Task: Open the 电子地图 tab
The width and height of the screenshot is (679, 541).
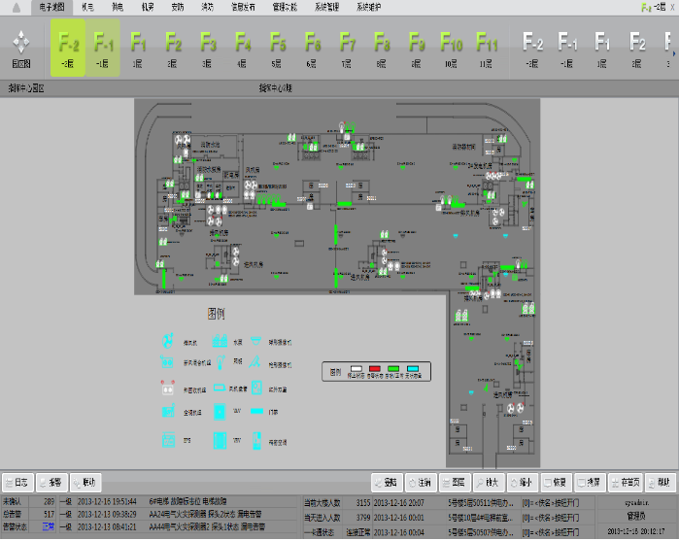Action: (x=51, y=8)
